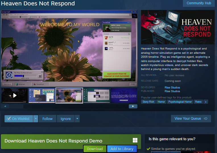Image resolution: width=217 pixels, height=153 pixels.
Task: Click the music progress bar in the screenshot
Action: [x=26, y=76]
